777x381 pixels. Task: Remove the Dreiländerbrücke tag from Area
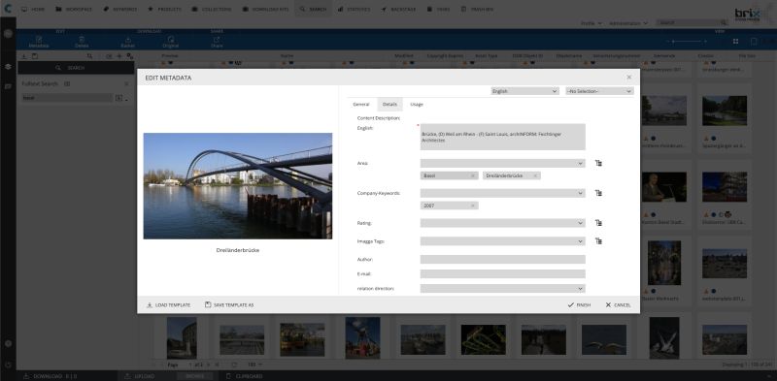(x=535, y=175)
